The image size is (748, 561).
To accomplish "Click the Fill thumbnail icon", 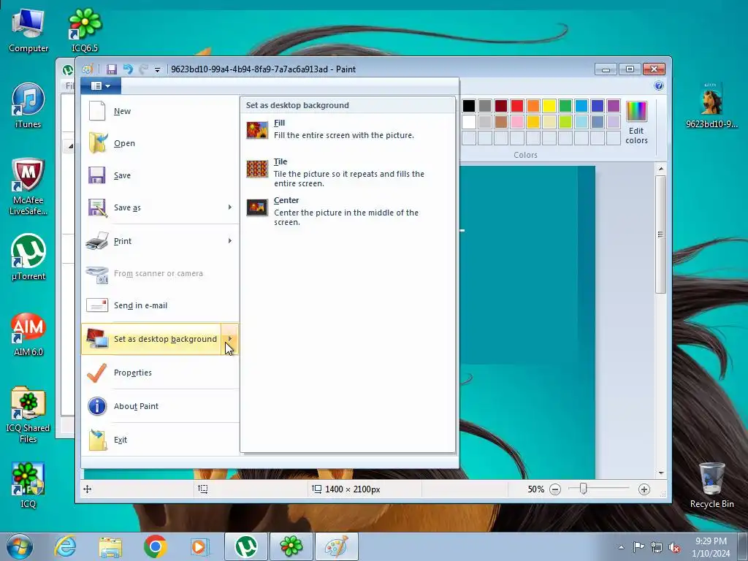I will click(x=257, y=130).
